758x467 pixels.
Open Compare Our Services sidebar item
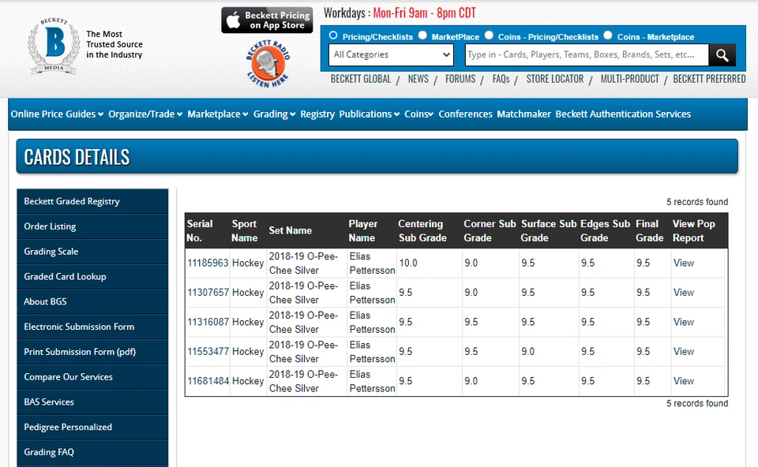92,377
